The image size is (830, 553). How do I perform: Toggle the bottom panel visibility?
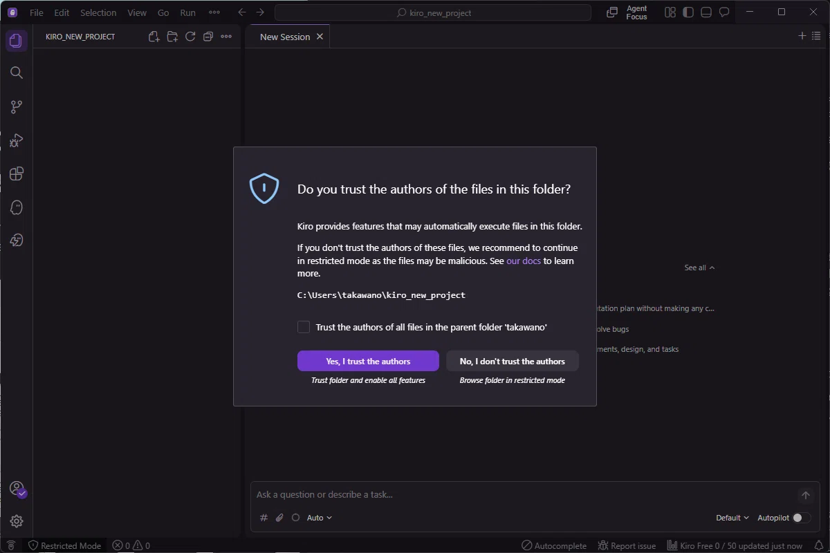(706, 12)
